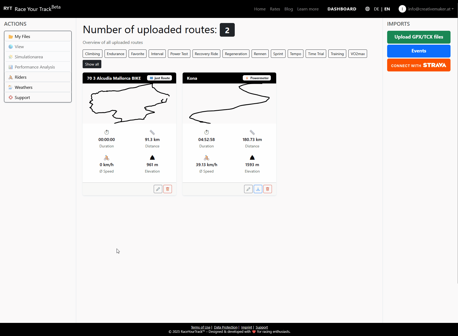The height and width of the screenshot is (336, 458).
Task: Toggle the Climbing filter tag
Action: [92, 54]
